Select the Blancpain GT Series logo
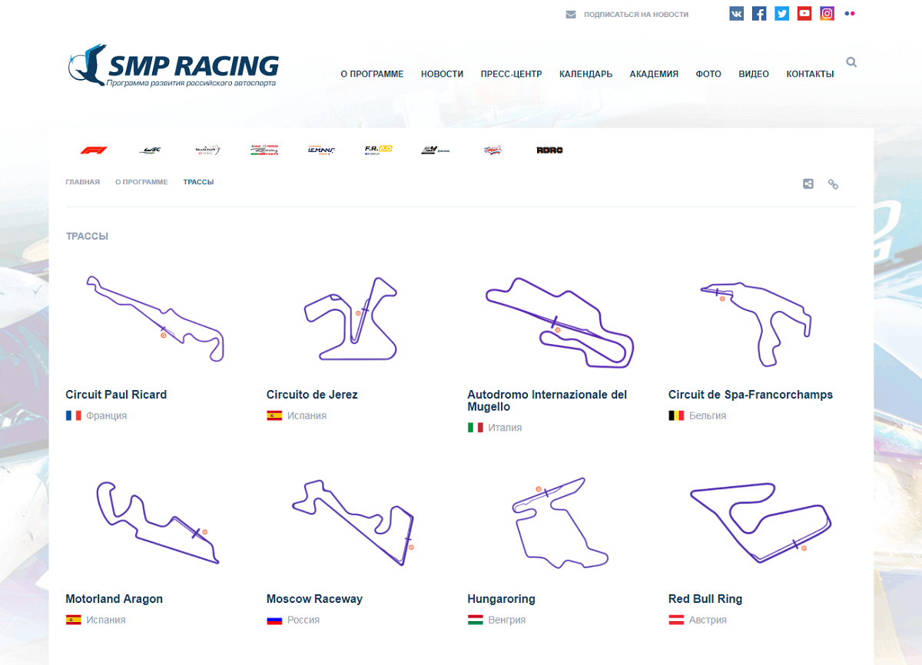 pyautogui.click(x=207, y=150)
